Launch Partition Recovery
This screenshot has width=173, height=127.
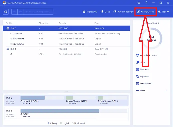pyautogui.click(x=123, y=12)
